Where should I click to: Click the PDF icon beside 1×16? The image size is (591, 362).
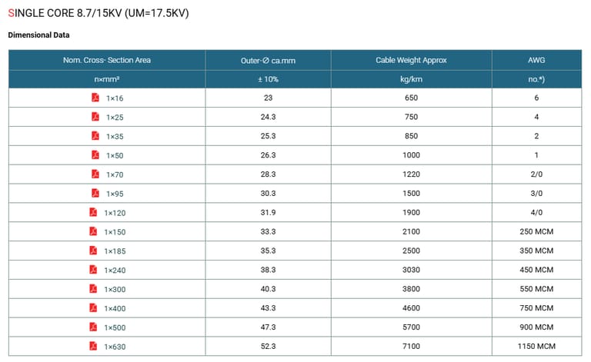95,98
